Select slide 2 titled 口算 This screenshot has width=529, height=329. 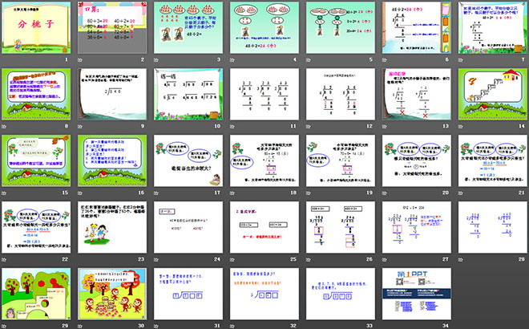pos(112,27)
